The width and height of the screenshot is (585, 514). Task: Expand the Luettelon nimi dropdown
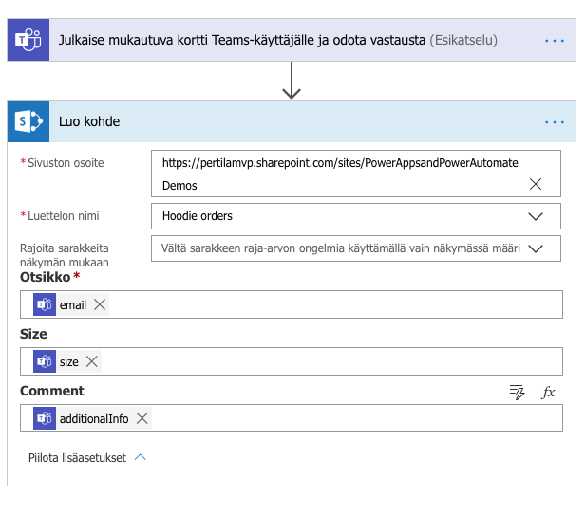pos(535,216)
